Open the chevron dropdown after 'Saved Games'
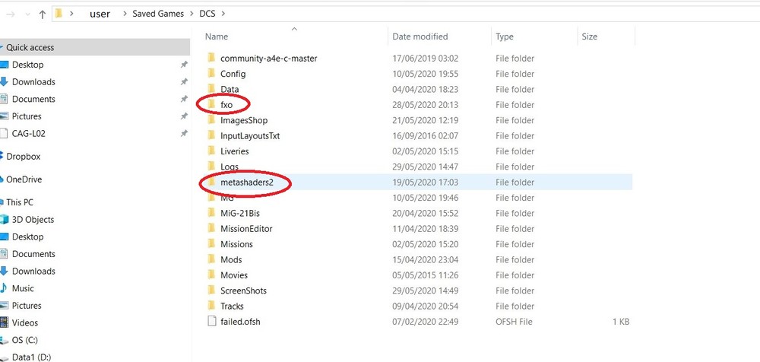This screenshot has height=362, width=760. (x=190, y=14)
